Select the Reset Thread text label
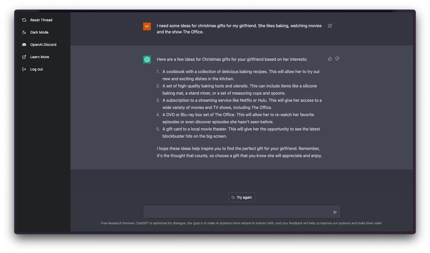The height and width of the screenshot is (253, 430). [41, 20]
